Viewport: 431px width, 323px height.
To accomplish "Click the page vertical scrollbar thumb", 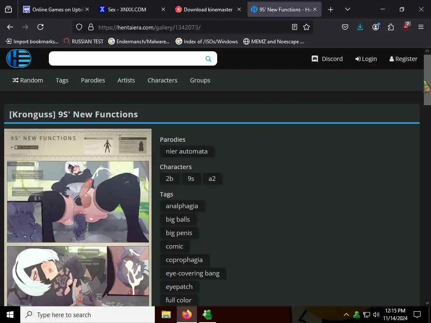I will pos(427,79).
